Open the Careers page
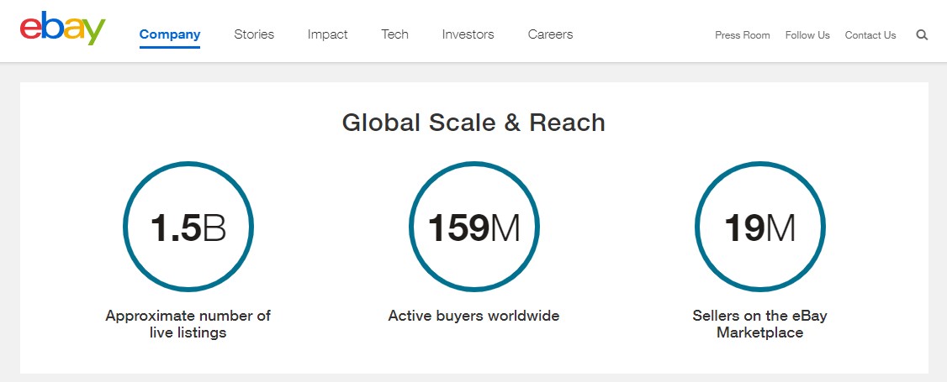 pos(550,34)
